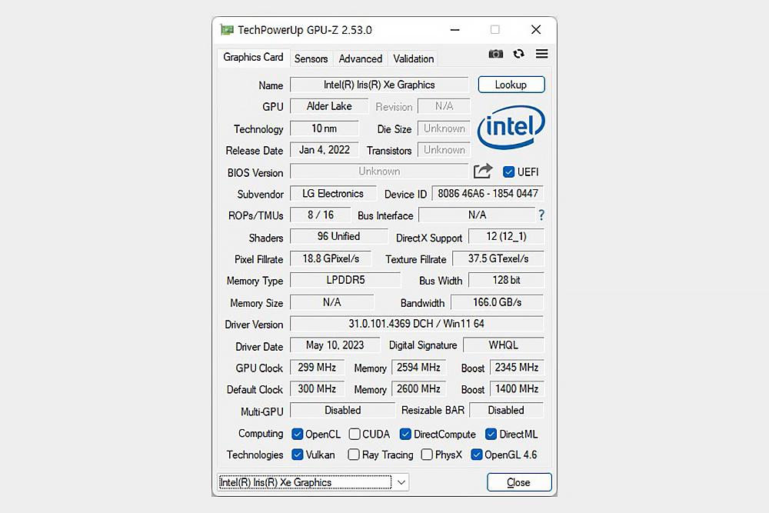The height and width of the screenshot is (513, 769).
Task: Click the DirectX Support value 12 (12_1)
Action: click(506, 236)
